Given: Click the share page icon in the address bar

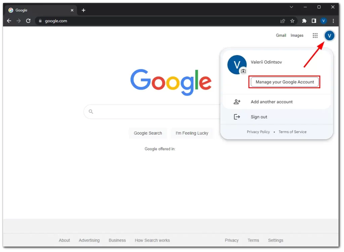Looking at the screenshot, I should (283, 21).
